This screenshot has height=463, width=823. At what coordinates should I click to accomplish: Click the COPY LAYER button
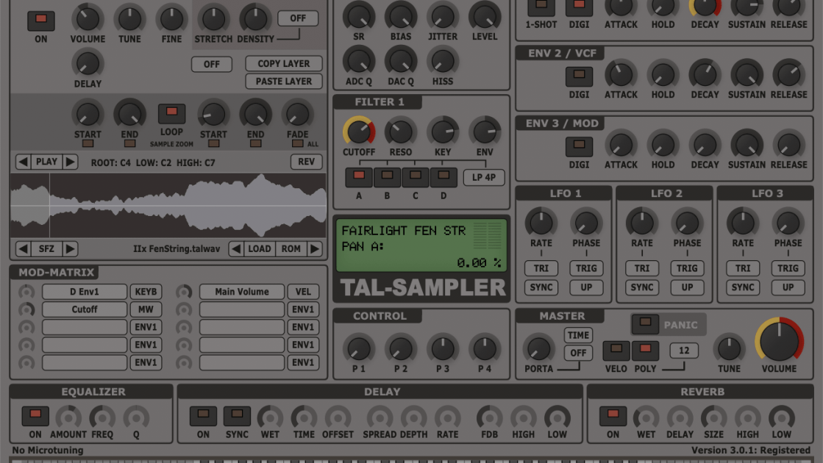click(x=283, y=64)
